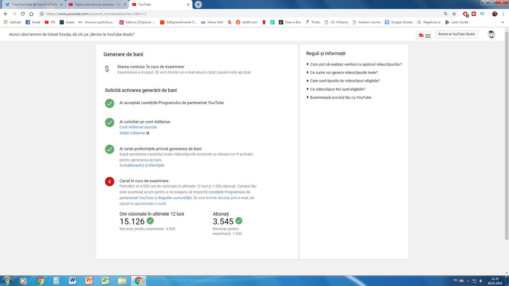Open the TubeBuddy menu icon on the page
Viewport: 509px width, 286px height.
(x=425, y=35)
